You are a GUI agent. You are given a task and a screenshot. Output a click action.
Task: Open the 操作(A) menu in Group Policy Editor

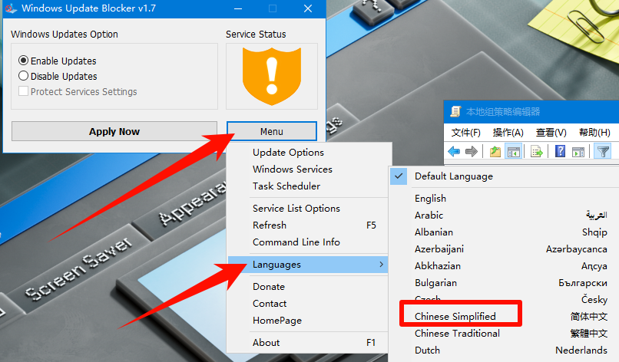(x=508, y=133)
